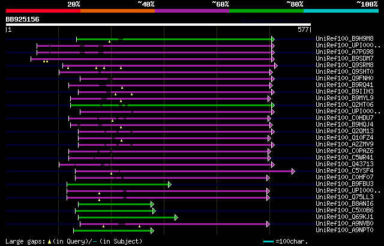Viewport: 384px width, 246px height.
Task: Click the short green alignment bar for B9FBU3
Action: [x=118, y=185]
